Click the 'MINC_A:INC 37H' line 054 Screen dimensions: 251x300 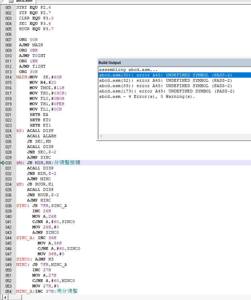pyautogui.click(x=47, y=291)
